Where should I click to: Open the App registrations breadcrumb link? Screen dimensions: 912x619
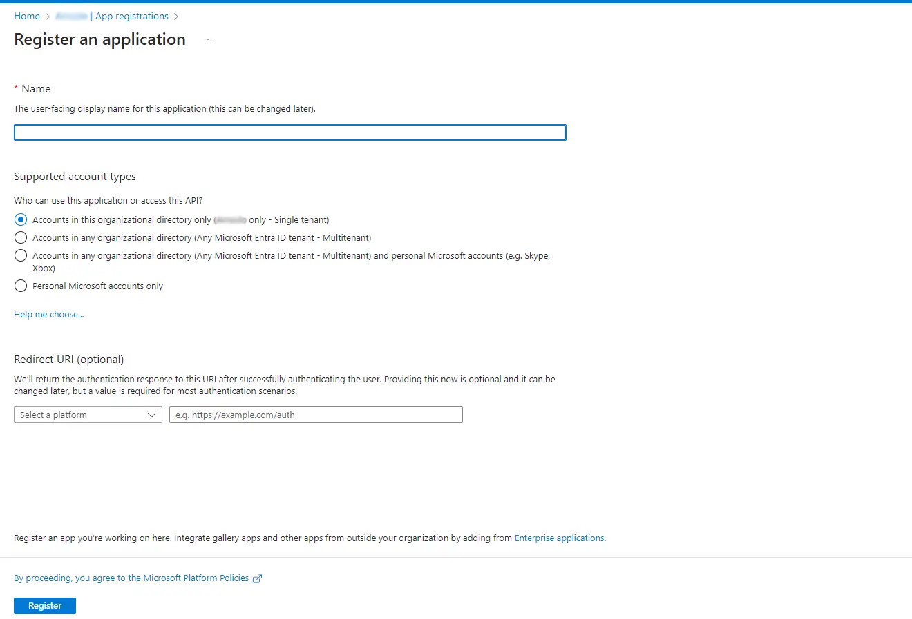click(131, 16)
